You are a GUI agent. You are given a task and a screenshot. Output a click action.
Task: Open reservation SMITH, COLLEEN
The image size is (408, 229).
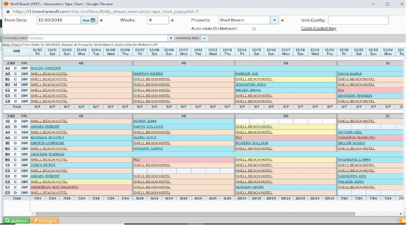coord(149,127)
